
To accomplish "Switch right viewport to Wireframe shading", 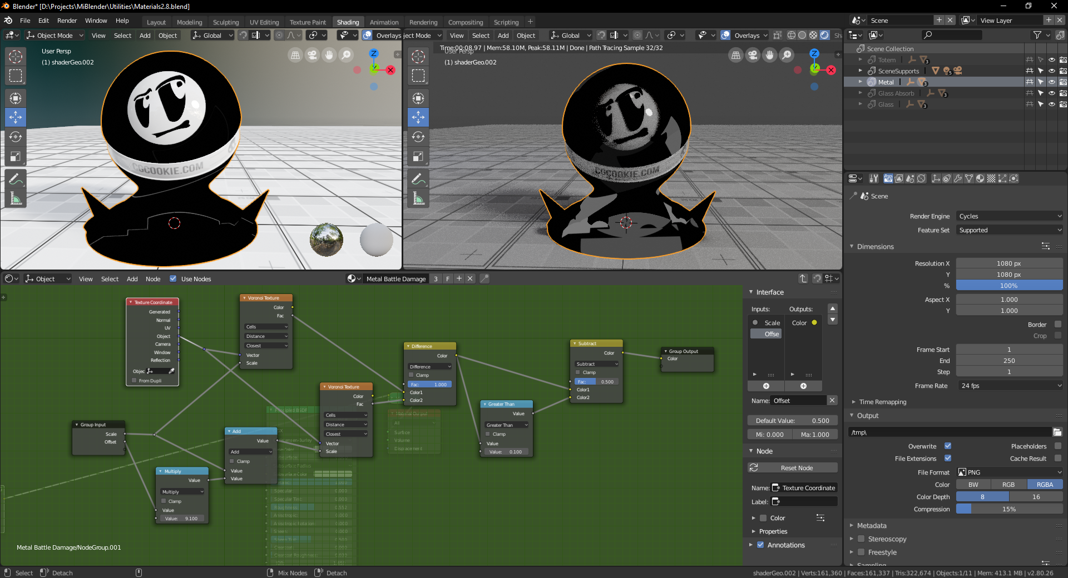I will point(792,35).
